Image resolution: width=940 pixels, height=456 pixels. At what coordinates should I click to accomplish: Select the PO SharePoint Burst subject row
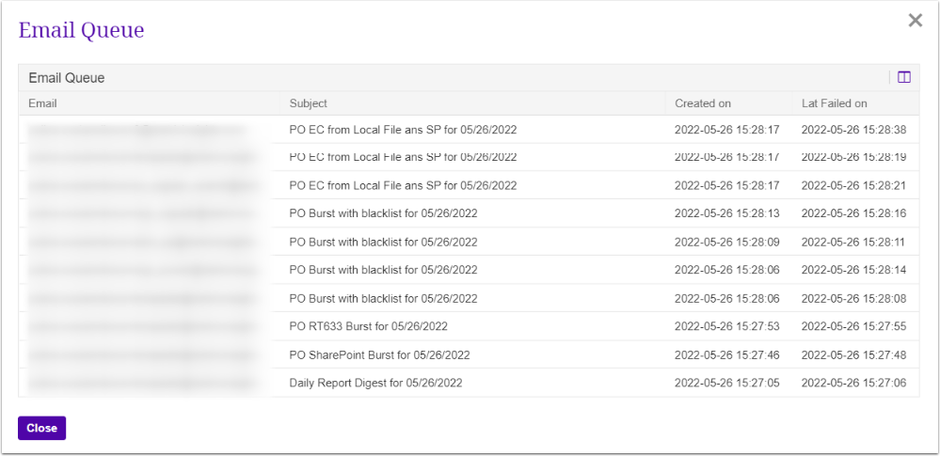click(x=379, y=354)
